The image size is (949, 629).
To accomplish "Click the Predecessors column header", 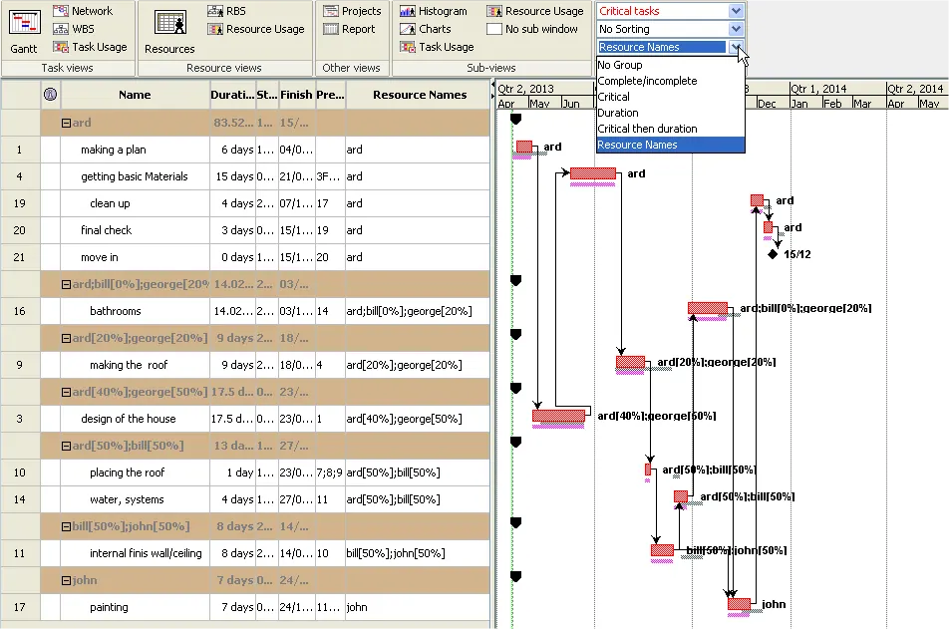I will click(331, 95).
